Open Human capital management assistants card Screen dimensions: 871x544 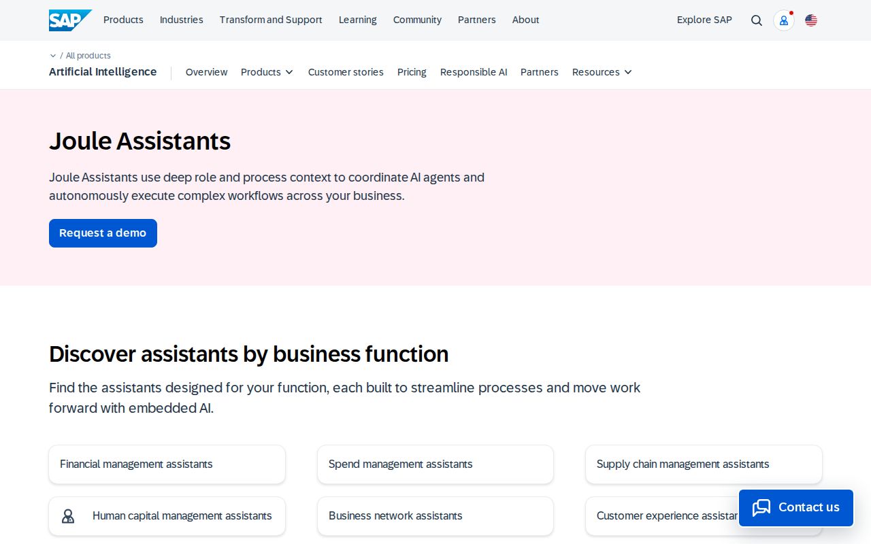point(167,516)
